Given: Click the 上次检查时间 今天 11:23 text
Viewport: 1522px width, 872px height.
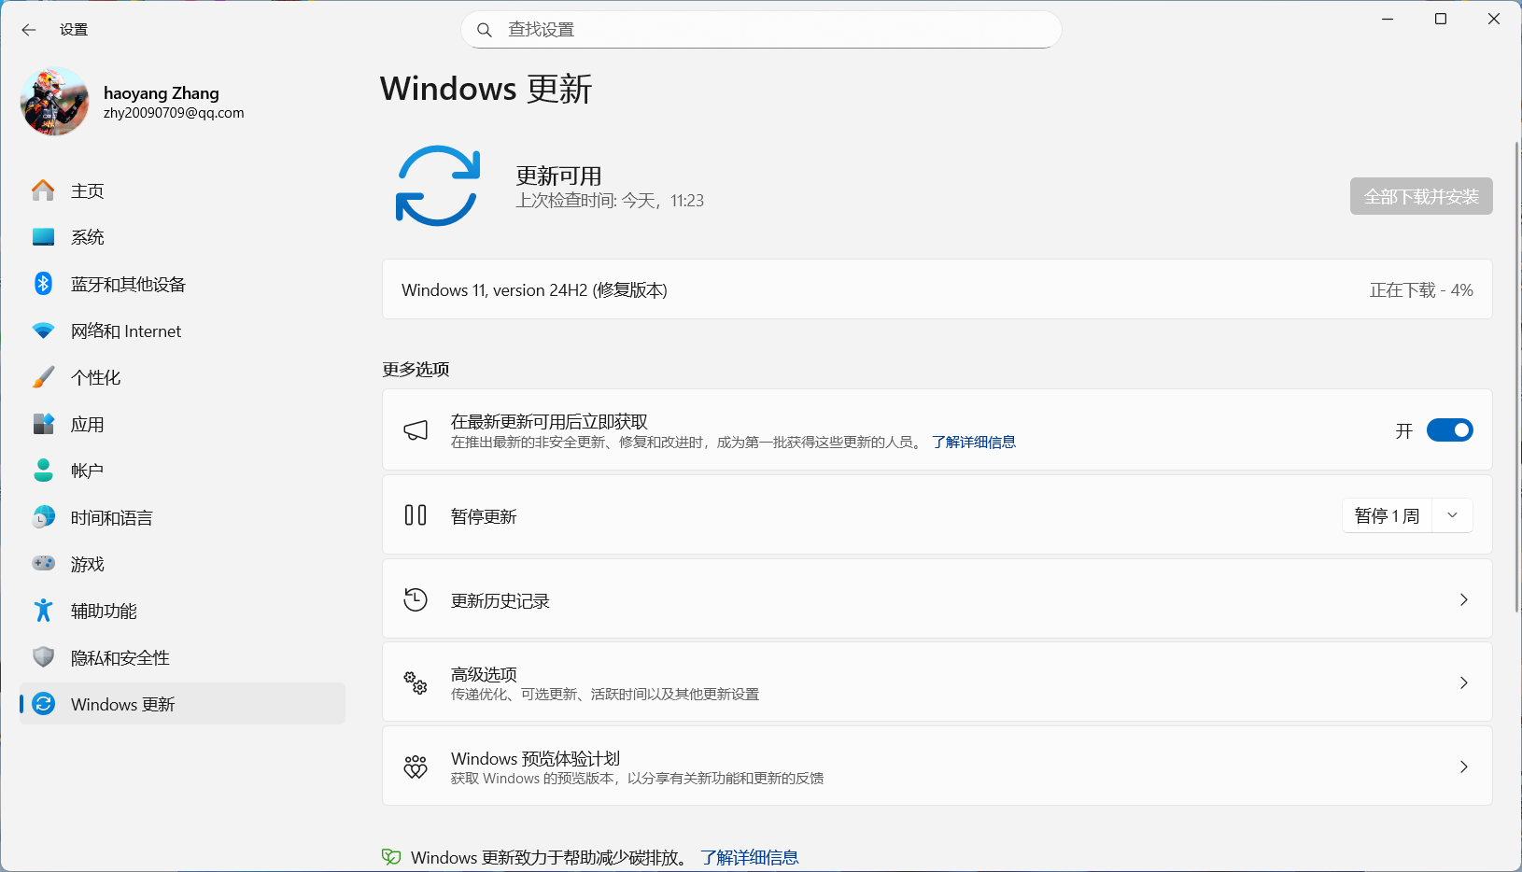Looking at the screenshot, I should 610,201.
